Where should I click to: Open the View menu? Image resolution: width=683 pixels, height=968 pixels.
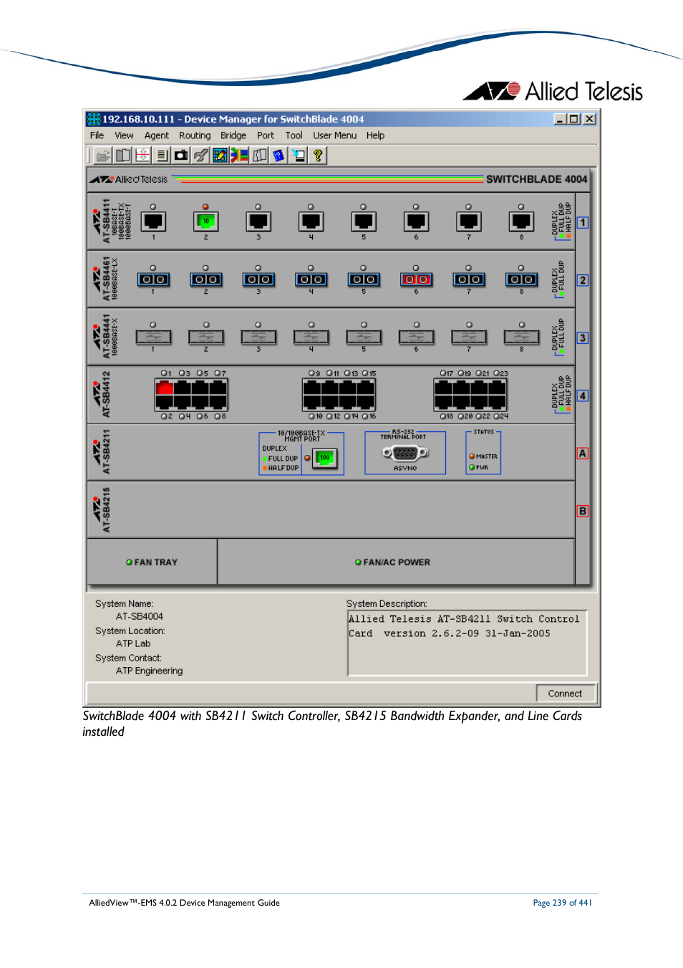[x=124, y=135]
